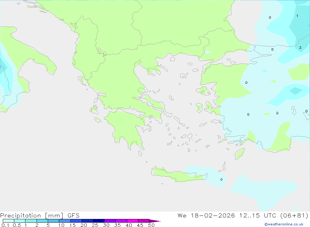
Task: Click the legend tick label '40'
Action: coord(129,225)
